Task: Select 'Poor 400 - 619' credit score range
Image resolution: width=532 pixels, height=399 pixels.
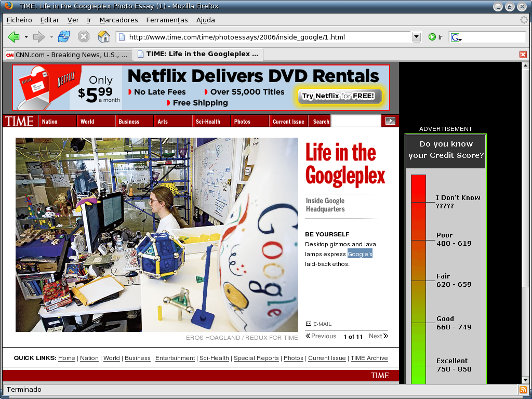Action: point(454,239)
